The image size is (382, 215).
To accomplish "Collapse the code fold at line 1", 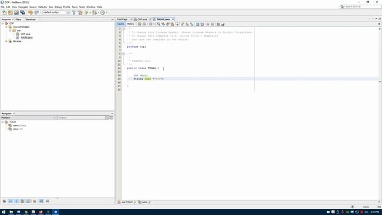I will [124, 29].
